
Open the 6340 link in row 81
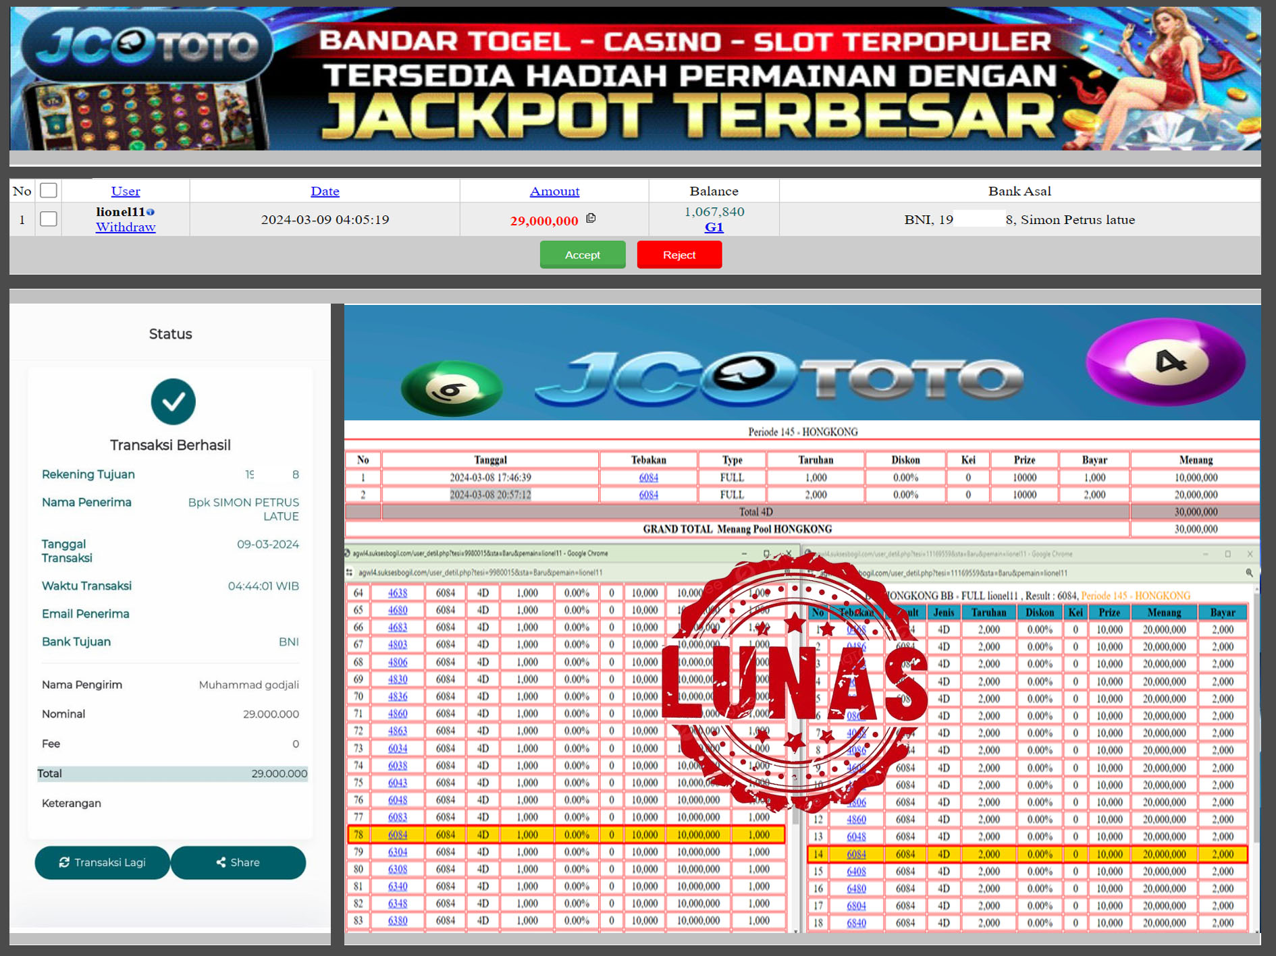tap(398, 886)
